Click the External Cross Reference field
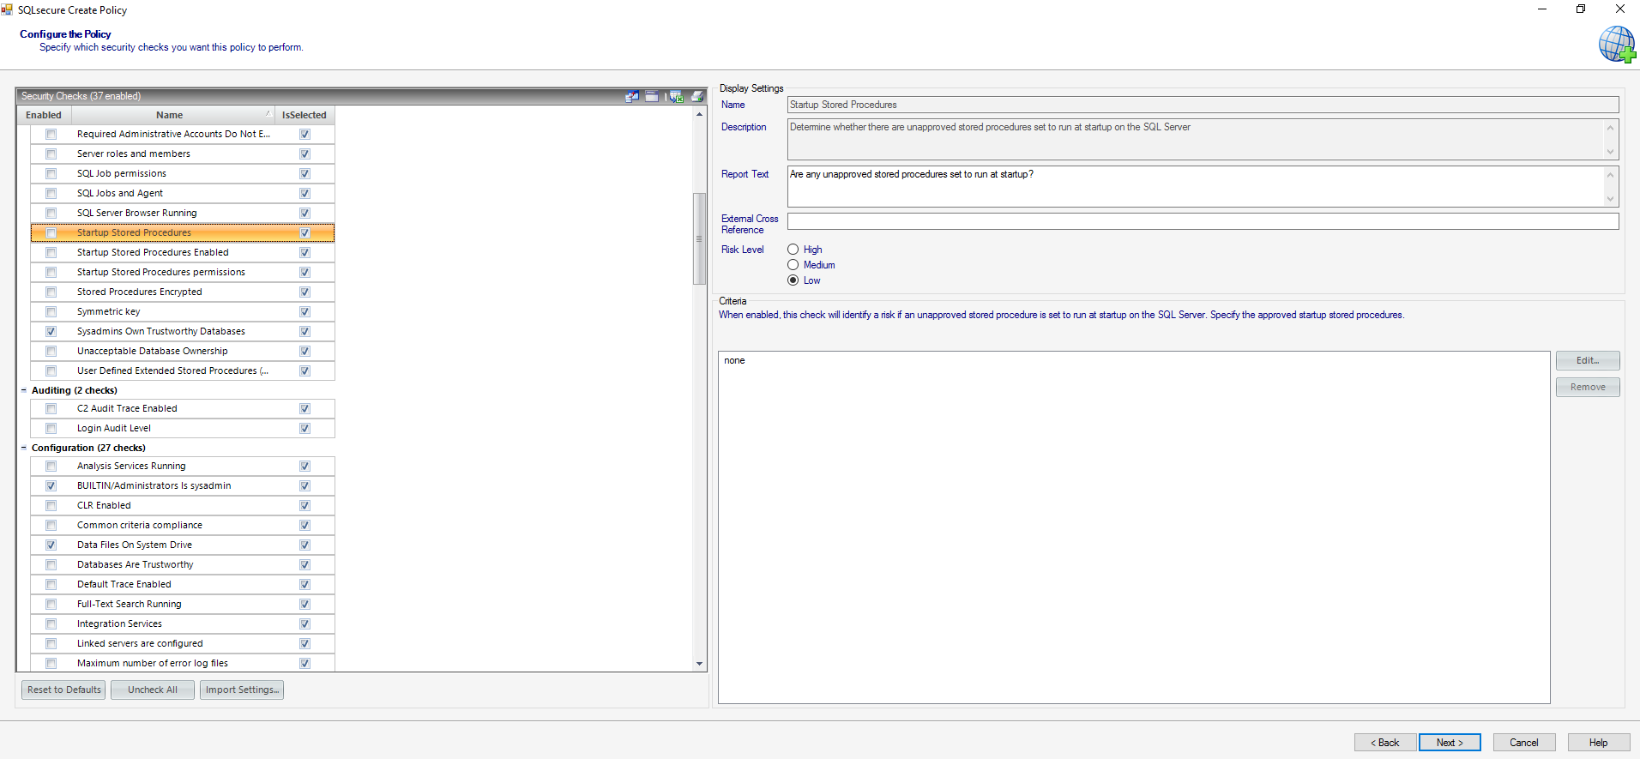Screen dimensions: 1640x759 [x=1203, y=221]
